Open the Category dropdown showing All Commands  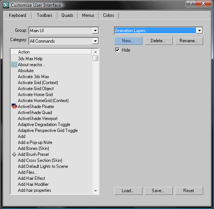[x=64, y=41]
